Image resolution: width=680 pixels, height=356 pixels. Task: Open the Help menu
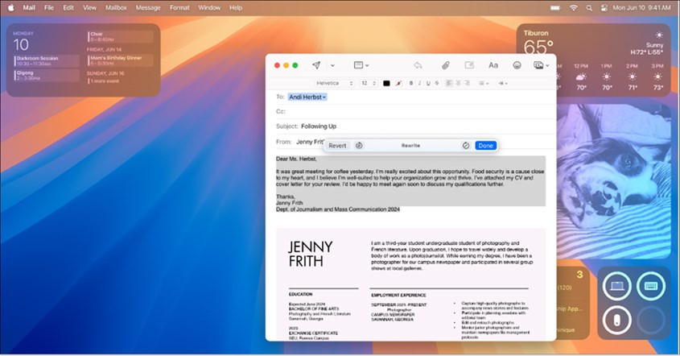point(236,8)
